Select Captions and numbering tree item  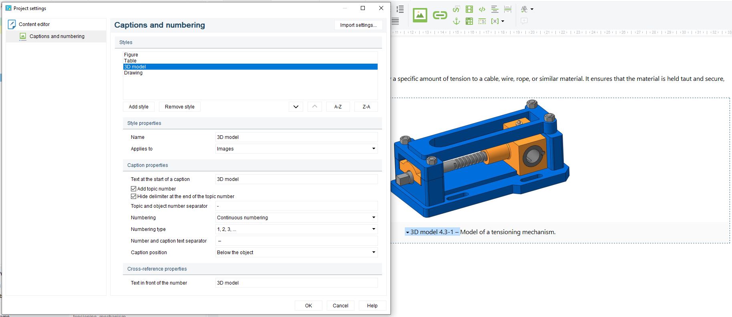[57, 36]
